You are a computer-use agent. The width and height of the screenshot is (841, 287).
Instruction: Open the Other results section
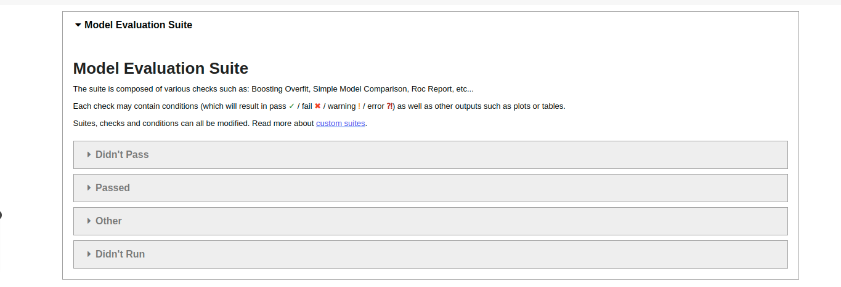108,221
